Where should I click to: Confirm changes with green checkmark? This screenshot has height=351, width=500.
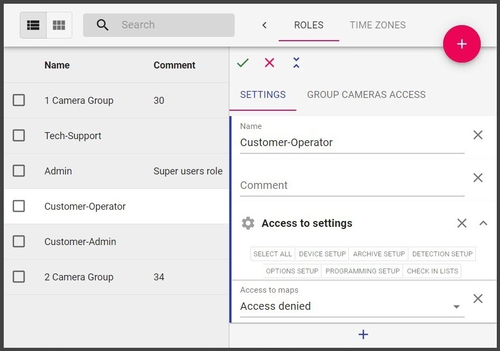click(x=243, y=63)
